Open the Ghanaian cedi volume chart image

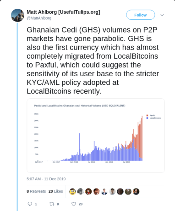pos(96,136)
